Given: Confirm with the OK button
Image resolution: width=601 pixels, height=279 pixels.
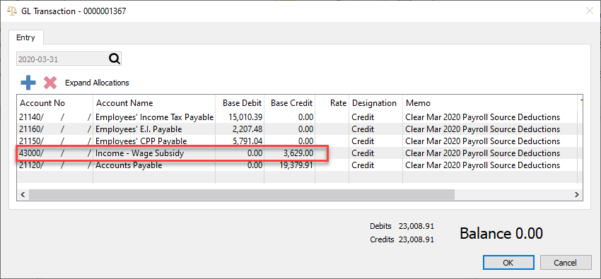Looking at the screenshot, I should point(508,263).
